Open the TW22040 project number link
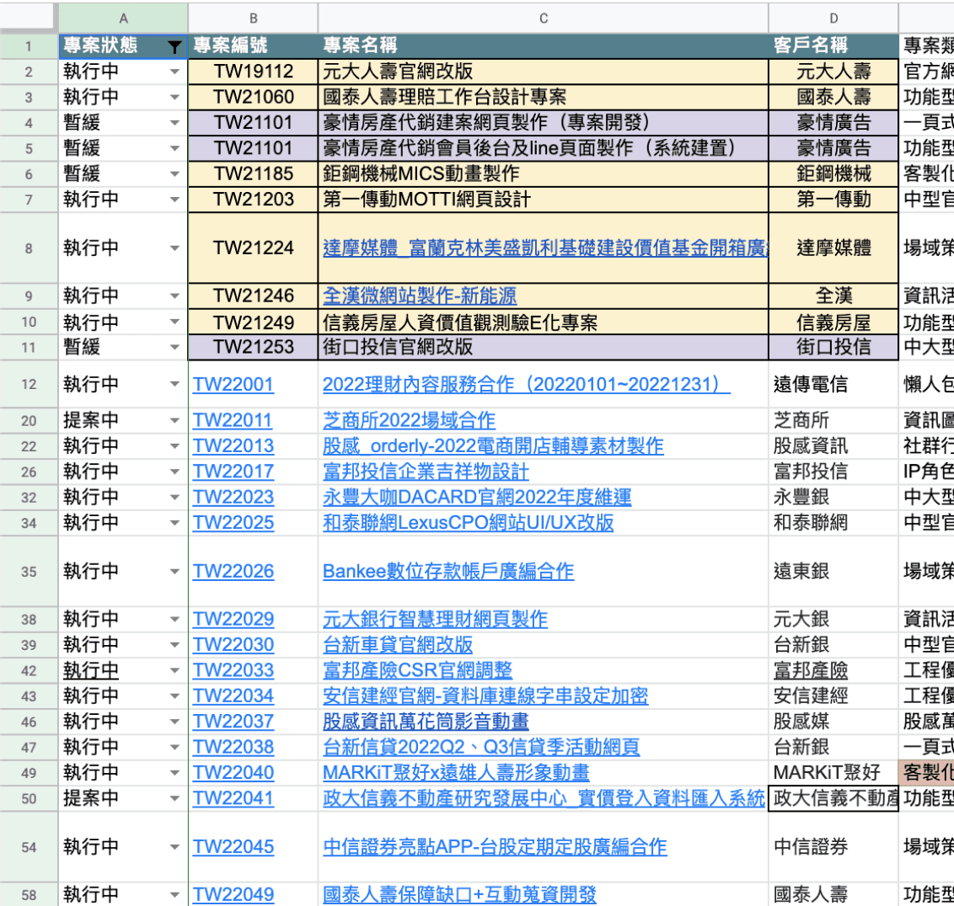954x906 pixels. pyautogui.click(x=233, y=773)
